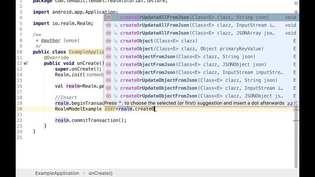Image resolution: width=315 pixels, height=177 pixels.
Task: Click public access icon on createObjectFromJson InputStream row
Action: [x=116, y=73]
